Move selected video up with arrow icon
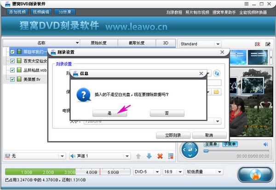 [138, 156]
